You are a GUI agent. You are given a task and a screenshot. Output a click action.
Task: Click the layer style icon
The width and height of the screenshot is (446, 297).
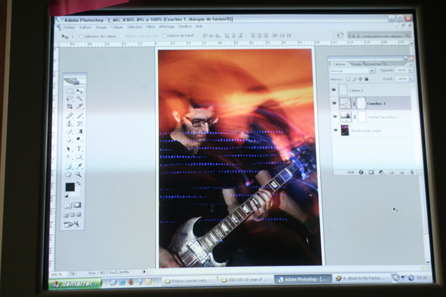[x=361, y=172]
